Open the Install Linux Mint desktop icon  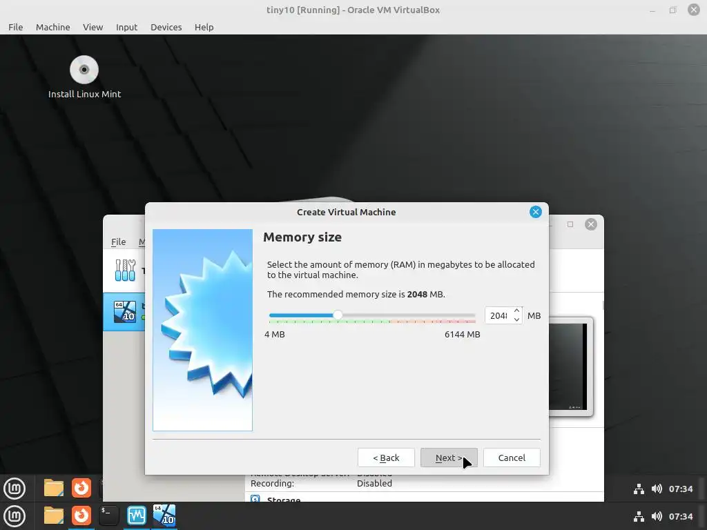pyautogui.click(x=84, y=77)
